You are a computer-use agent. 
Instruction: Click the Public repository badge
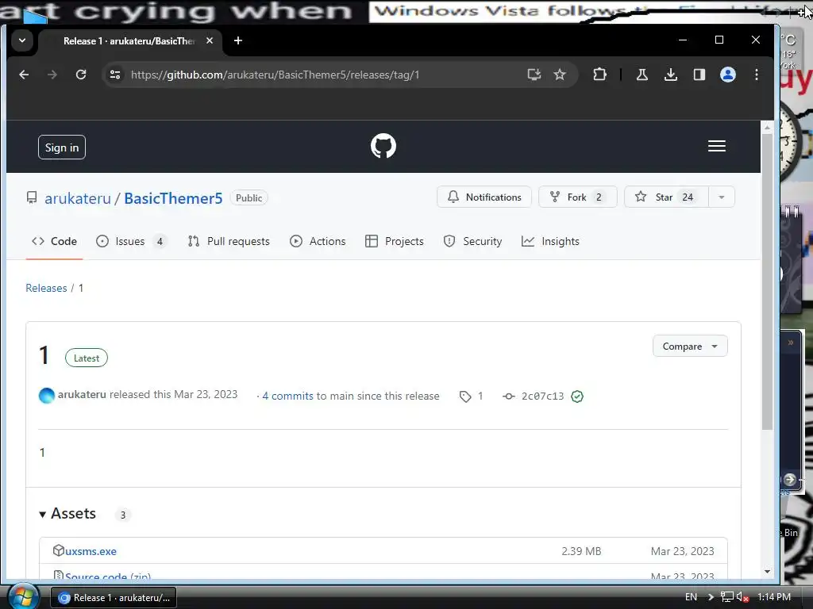coord(249,197)
